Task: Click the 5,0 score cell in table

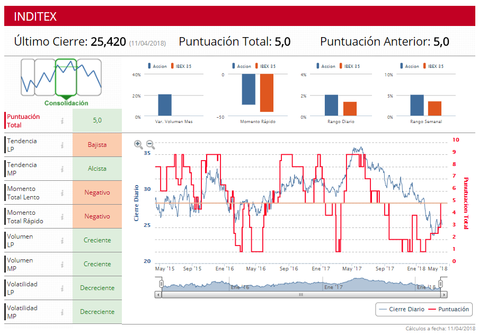Action: [97, 120]
